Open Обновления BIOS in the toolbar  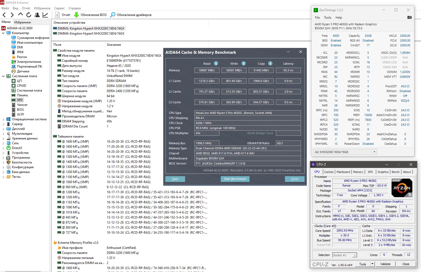(90, 15)
